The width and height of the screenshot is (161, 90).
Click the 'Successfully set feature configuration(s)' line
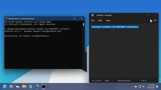[x=27, y=36]
